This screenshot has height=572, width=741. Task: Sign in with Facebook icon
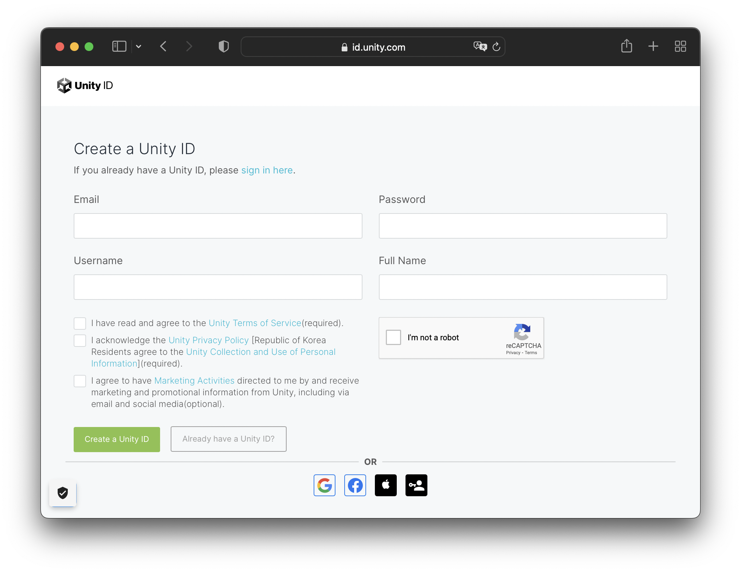(355, 485)
